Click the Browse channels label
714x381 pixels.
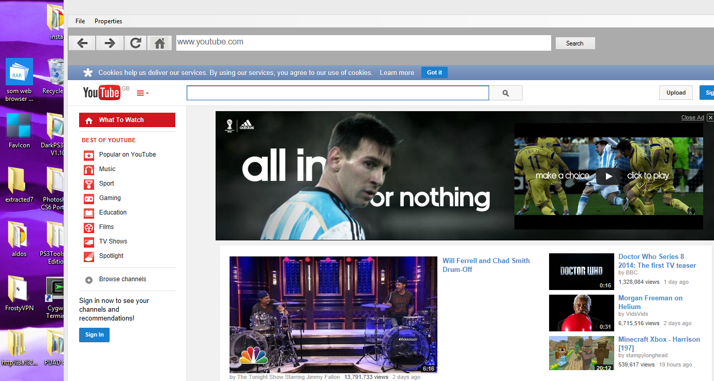pyautogui.click(x=123, y=279)
